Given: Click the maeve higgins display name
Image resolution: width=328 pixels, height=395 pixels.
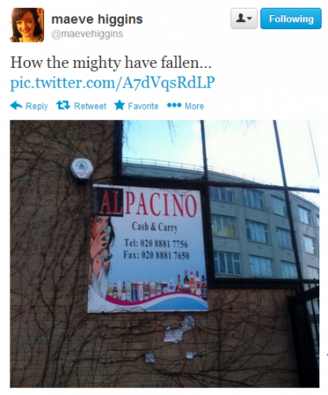Looking at the screenshot, I should click(x=97, y=19).
